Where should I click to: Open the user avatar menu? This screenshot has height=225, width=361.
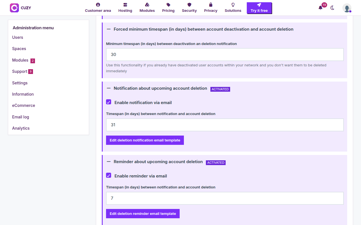[x=347, y=8]
